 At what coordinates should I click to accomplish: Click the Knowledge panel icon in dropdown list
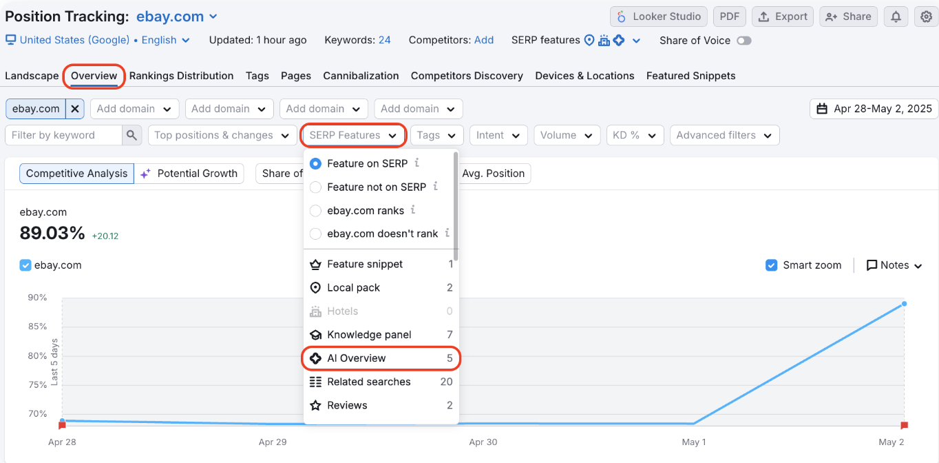[315, 335]
